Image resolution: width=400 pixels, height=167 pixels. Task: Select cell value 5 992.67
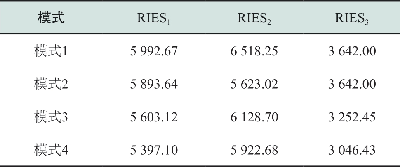pyautogui.click(x=154, y=51)
